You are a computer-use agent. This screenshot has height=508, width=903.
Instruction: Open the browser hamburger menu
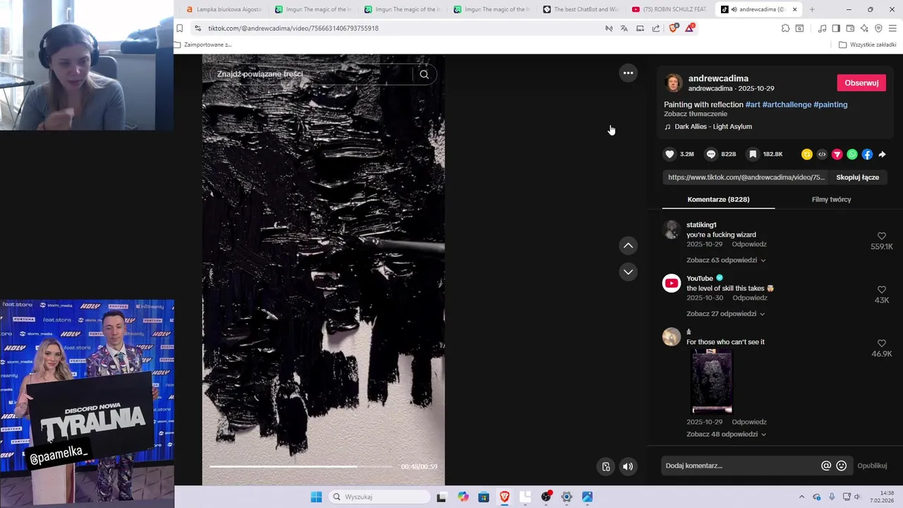coord(892,28)
